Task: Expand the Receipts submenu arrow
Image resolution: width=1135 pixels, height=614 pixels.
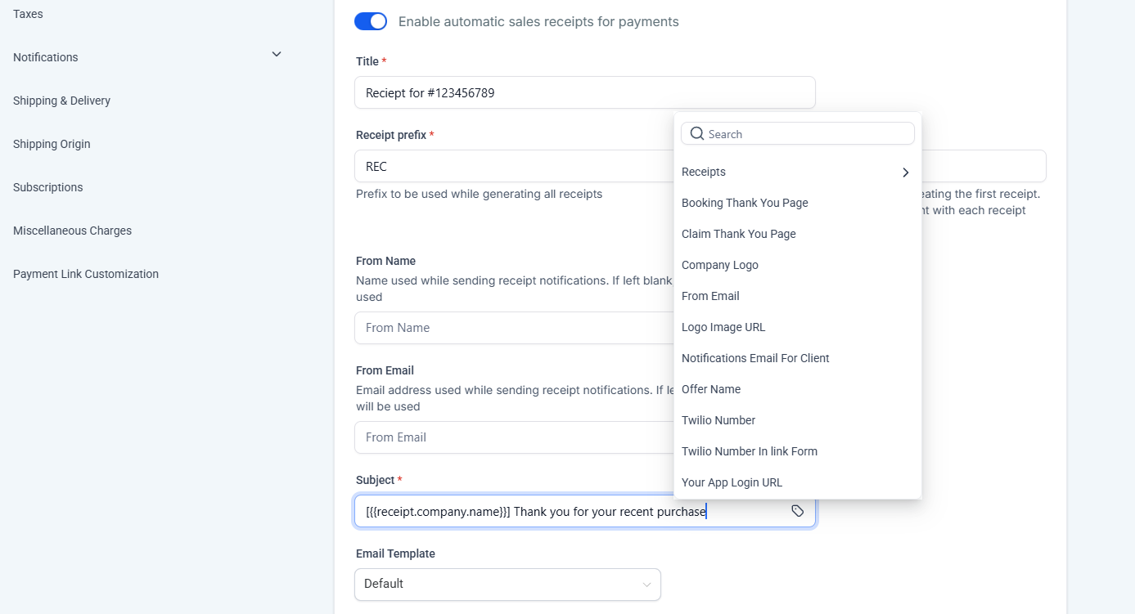Action: pyautogui.click(x=905, y=173)
